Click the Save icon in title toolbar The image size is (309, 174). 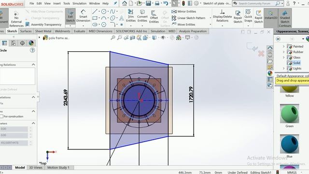click(148, 3)
